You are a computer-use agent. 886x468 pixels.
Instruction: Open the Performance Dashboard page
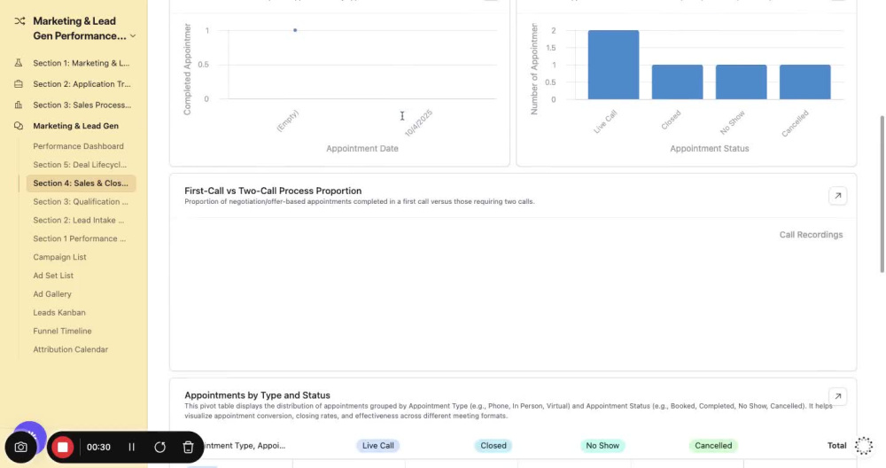click(x=78, y=146)
